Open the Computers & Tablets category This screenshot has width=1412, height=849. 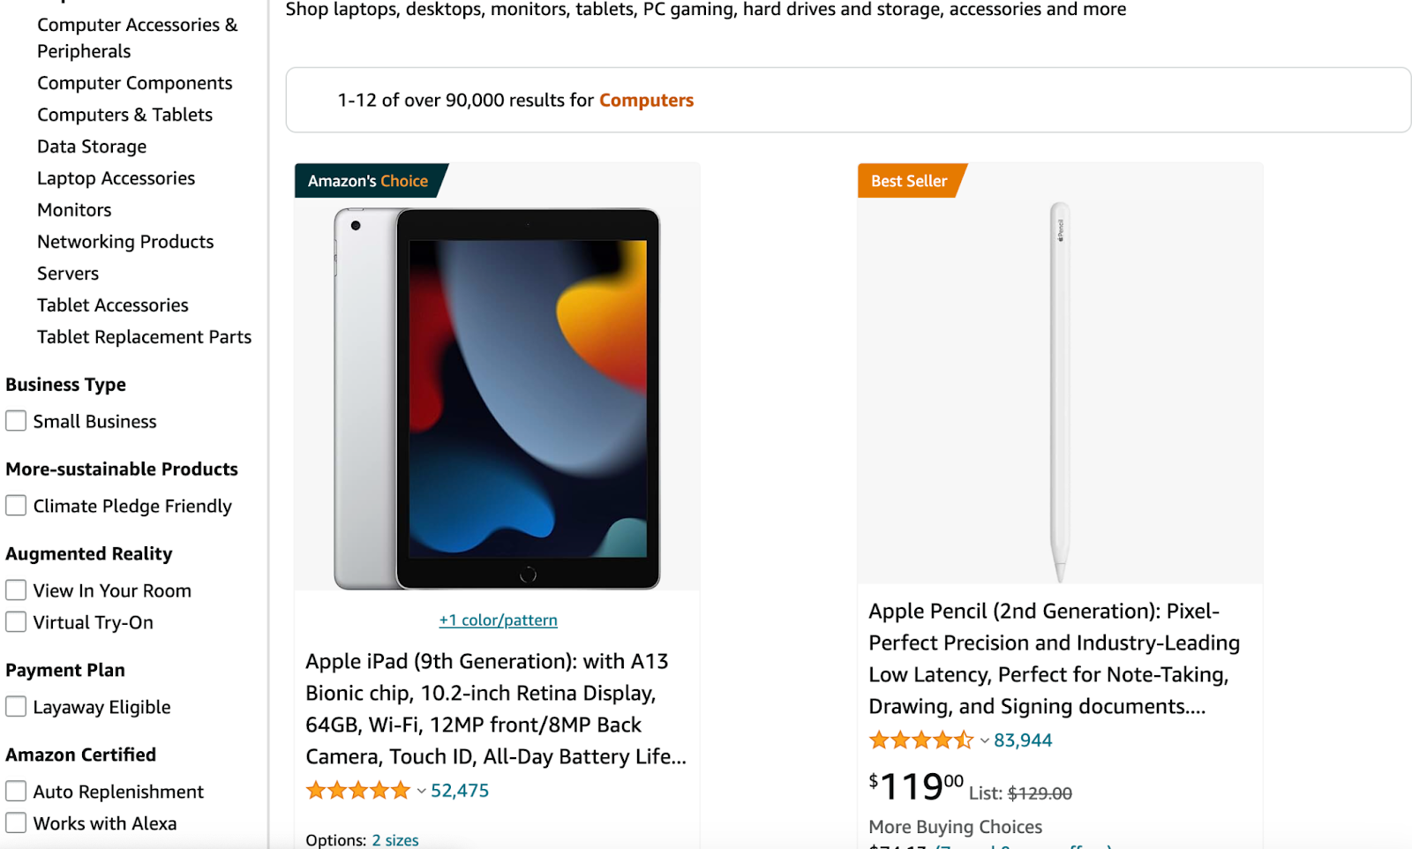click(124, 114)
